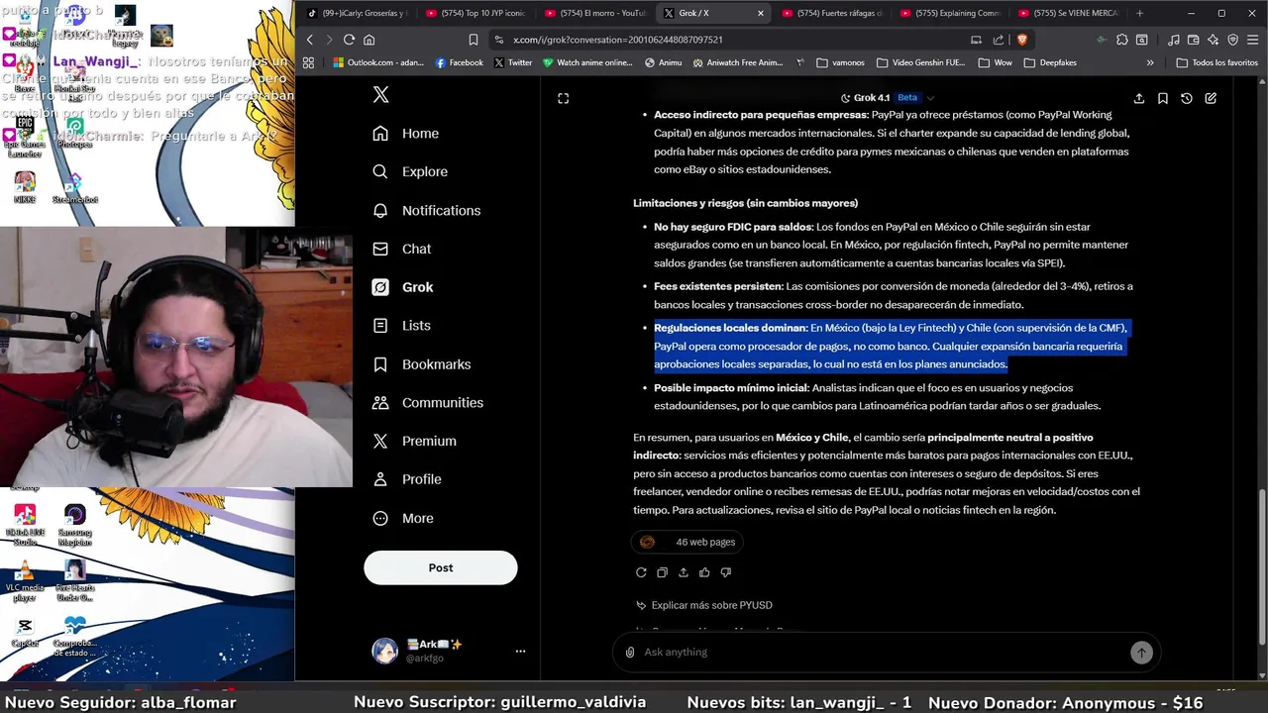Open Communities in the sidebar
Image resolution: width=1268 pixels, height=713 pixels.
click(x=427, y=402)
